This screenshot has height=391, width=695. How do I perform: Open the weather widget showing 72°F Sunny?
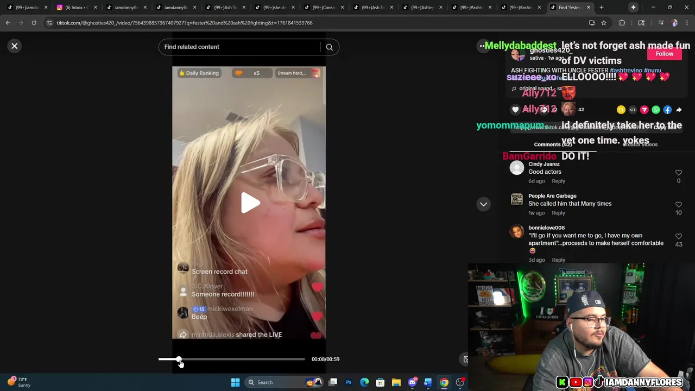tap(18, 382)
